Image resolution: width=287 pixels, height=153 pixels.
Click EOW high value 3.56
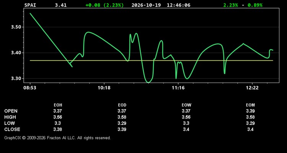(186, 117)
